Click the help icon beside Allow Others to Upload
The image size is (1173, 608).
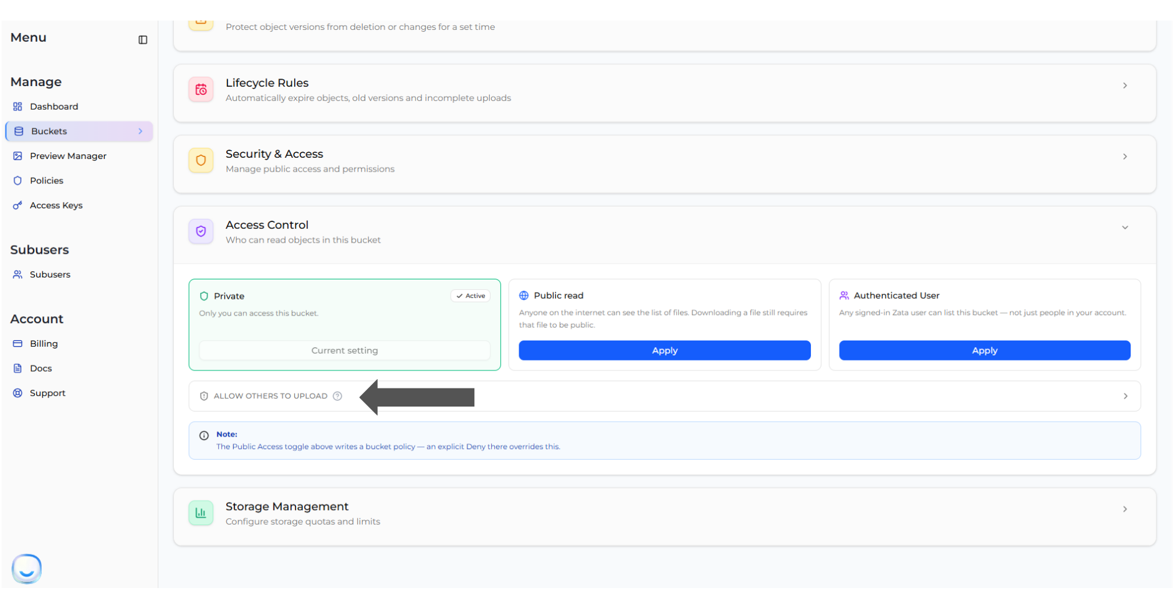point(337,396)
